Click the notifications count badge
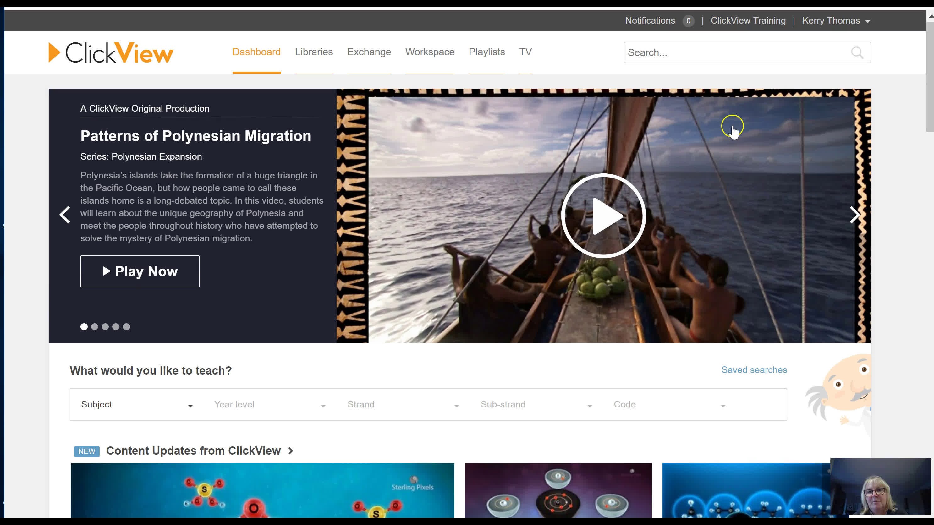The height and width of the screenshot is (525, 934). [x=688, y=21]
